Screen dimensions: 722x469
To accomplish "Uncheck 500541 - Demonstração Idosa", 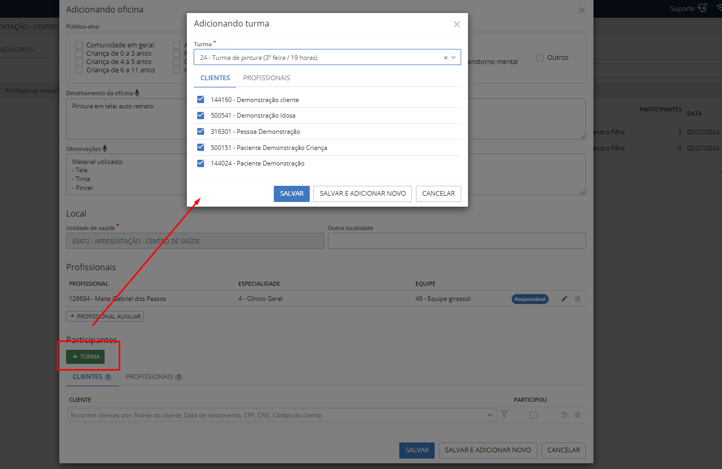I will (x=200, y=115).
